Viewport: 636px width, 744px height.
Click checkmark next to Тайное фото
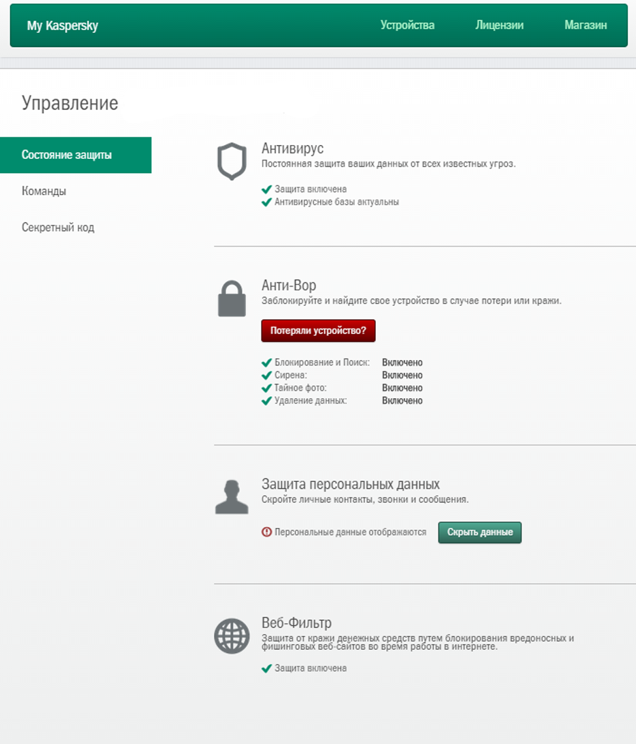(266, 388)
